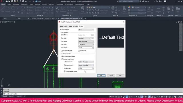The height and width of the screenshot is (103, 183).
Task: Switch to Leader Format tab
Action: coord(63,26)
